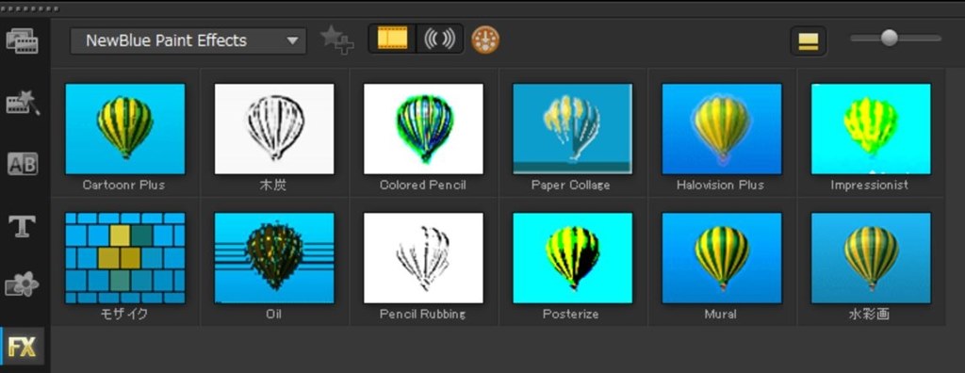Click the 水彩画 label text
Image resolution: width=965 pixels, height=373 pixels.
pos(869,314)
